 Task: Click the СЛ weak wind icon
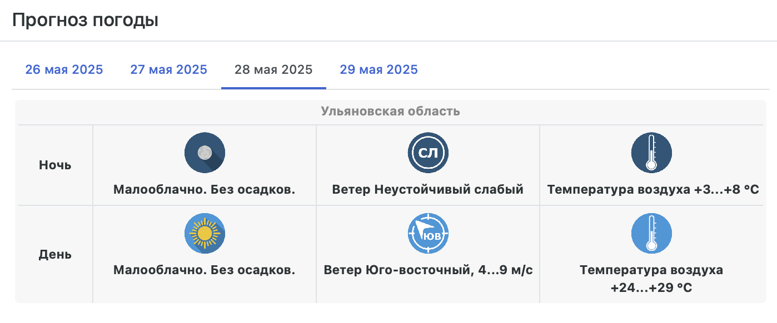pos(428,153)
